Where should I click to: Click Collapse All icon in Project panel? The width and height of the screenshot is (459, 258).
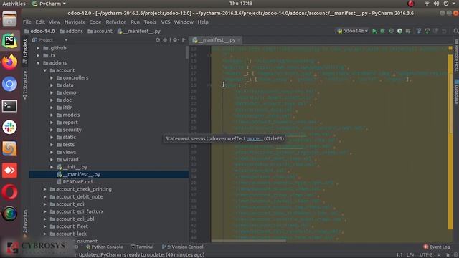165,40
